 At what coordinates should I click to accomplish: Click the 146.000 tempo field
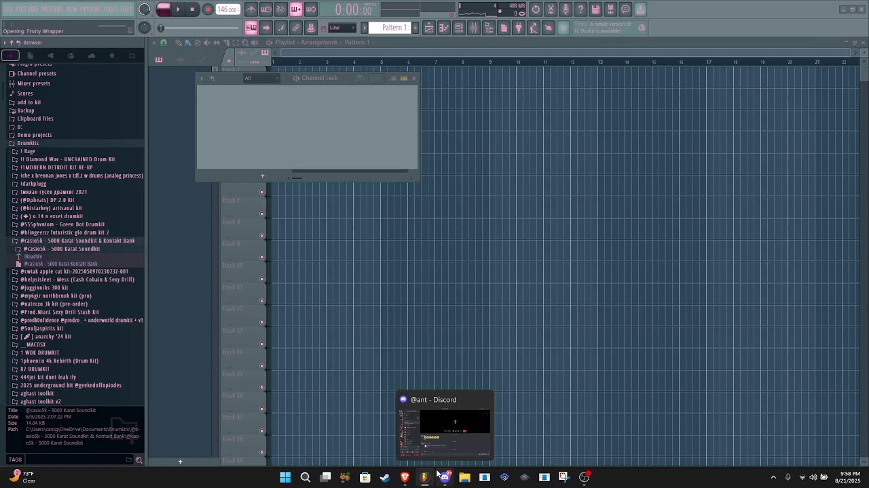point(227,9)
